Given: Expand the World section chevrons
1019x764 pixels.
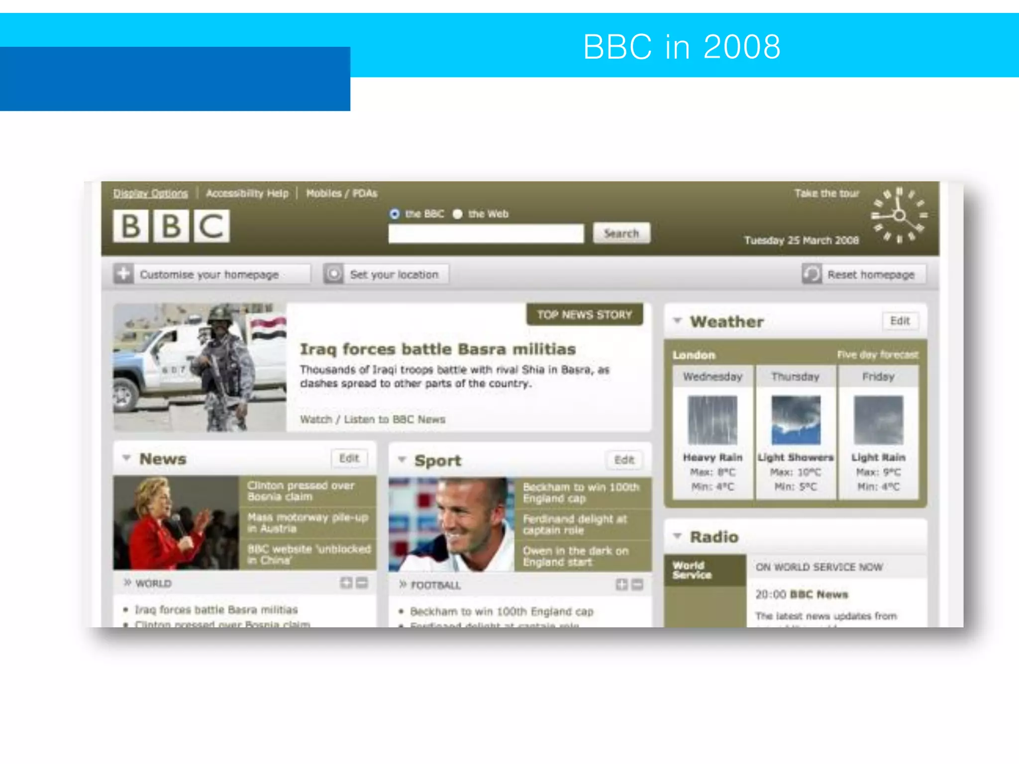Looking at the screenshot, I should (x=127, y=582).
